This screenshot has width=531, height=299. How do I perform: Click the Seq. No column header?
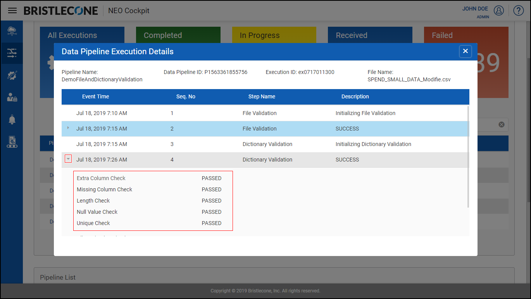coord(186,96)
